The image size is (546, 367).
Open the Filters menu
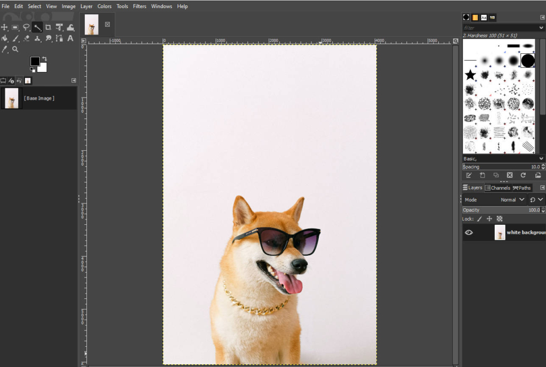(139, 6)
